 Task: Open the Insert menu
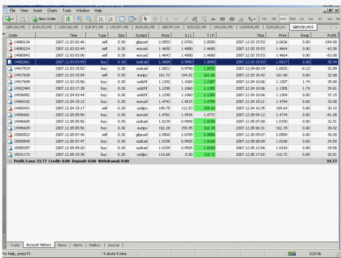[38, 10]
